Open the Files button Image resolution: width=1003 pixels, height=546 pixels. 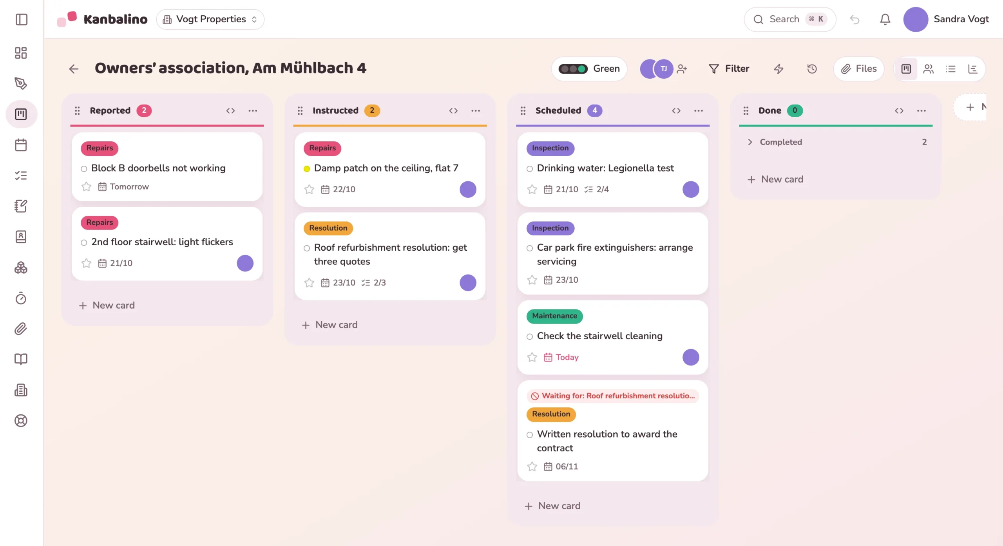tap(859, 69)
